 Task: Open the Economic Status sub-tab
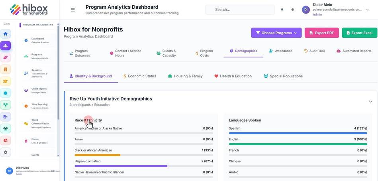[x=139, y=76]
